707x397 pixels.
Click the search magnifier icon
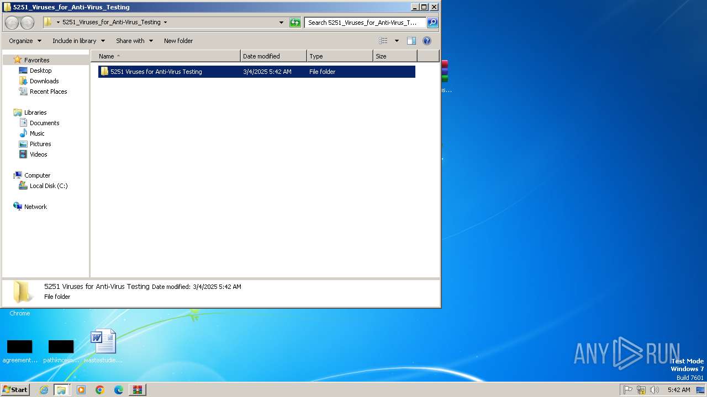click(x=432, y=23)
